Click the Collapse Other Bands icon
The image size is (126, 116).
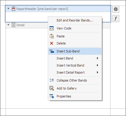coord(52,80)
